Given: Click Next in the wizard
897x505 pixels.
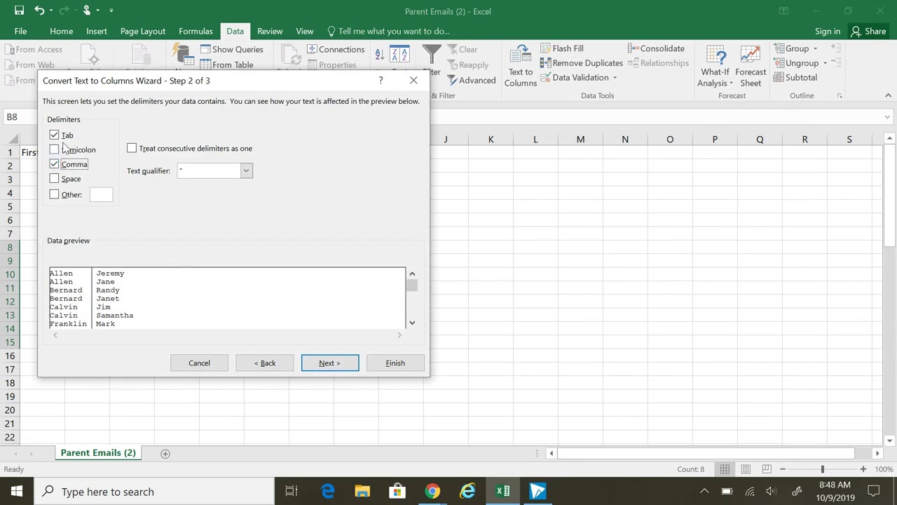Looking at the screenshot, I should (330, 363).
